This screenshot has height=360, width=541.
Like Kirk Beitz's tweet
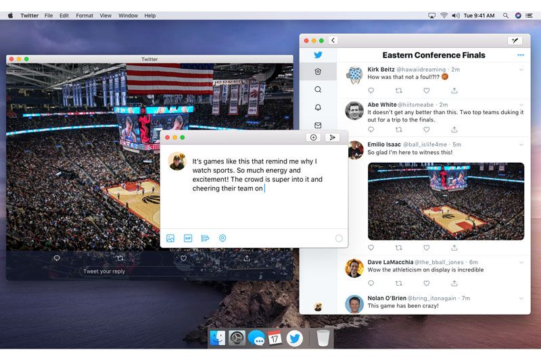coord(427,91)
